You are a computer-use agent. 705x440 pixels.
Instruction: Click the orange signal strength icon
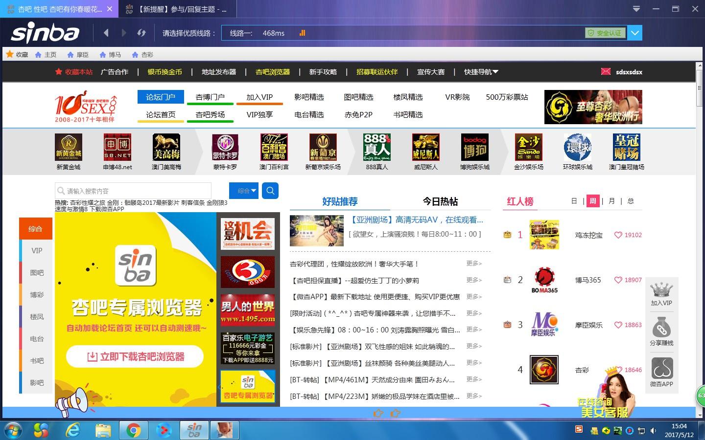tap(302, 33)
